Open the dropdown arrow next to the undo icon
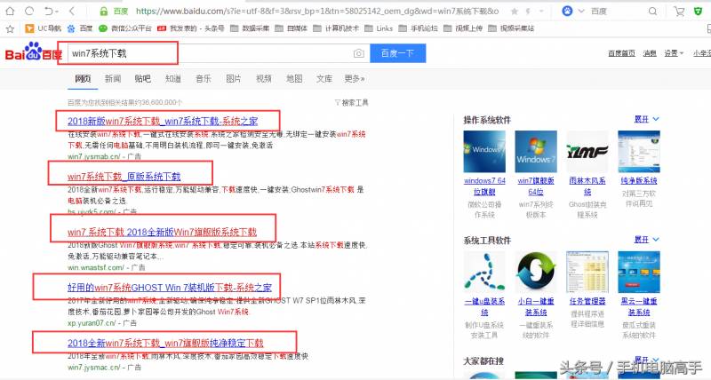This screenshot has height=380, width=711. (x=57, y=12)
